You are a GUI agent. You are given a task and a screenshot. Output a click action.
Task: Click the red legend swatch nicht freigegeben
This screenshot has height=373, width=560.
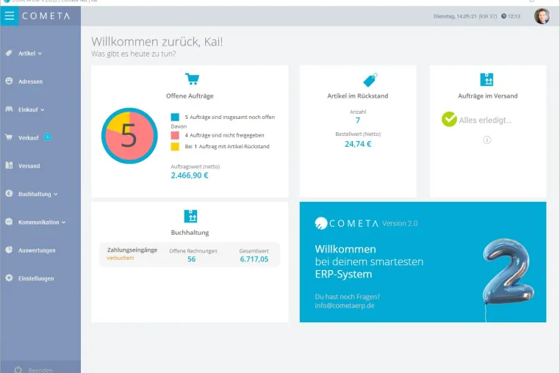[x=175, y=135]
